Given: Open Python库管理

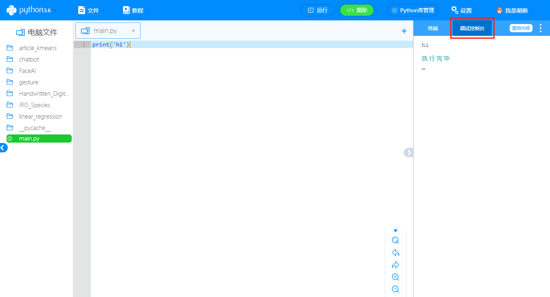Looking at the screenshot, I should (x=413, y=10).
